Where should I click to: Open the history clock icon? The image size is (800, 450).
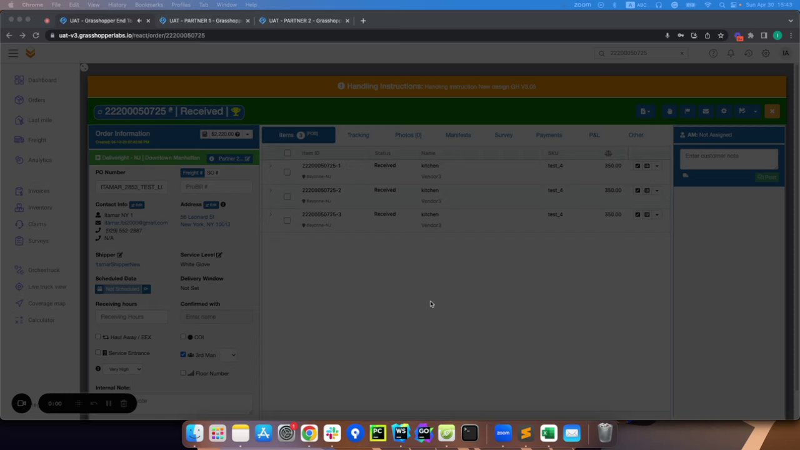pyautogui.click(x=748, y=53)
